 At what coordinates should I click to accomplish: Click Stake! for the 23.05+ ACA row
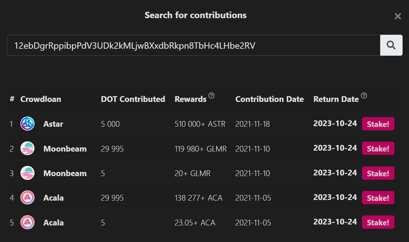coord(378,222)
